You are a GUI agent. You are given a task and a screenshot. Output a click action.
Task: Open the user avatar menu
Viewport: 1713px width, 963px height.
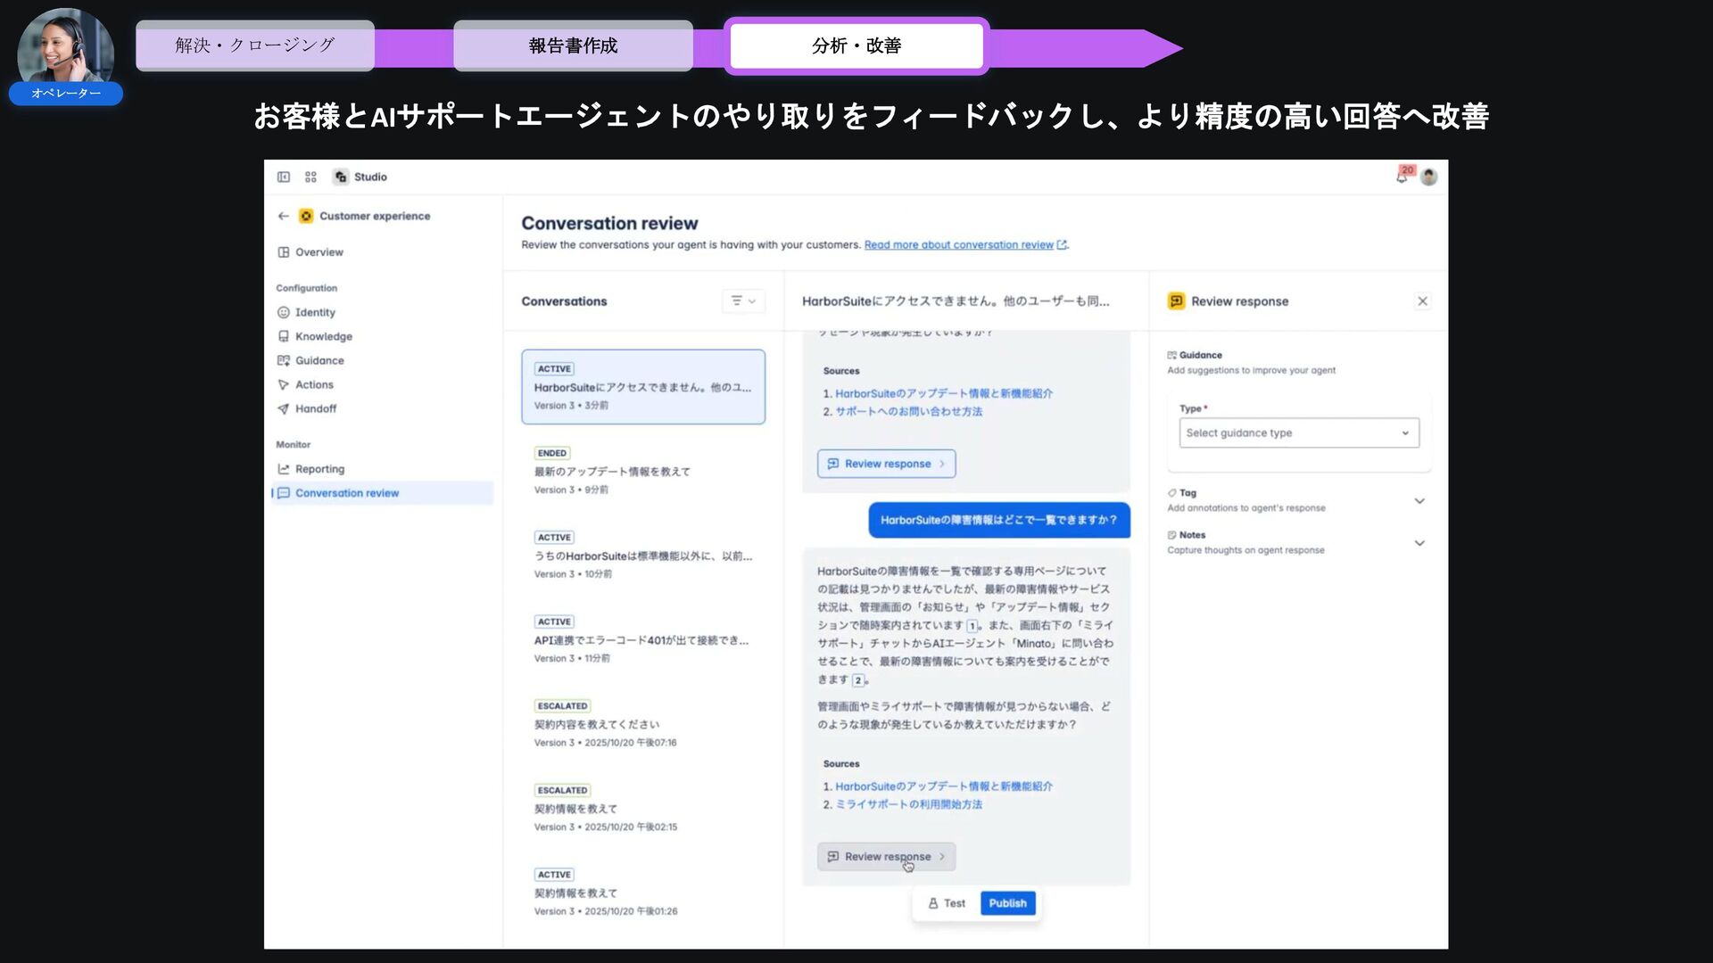(x=1428, y=177)
